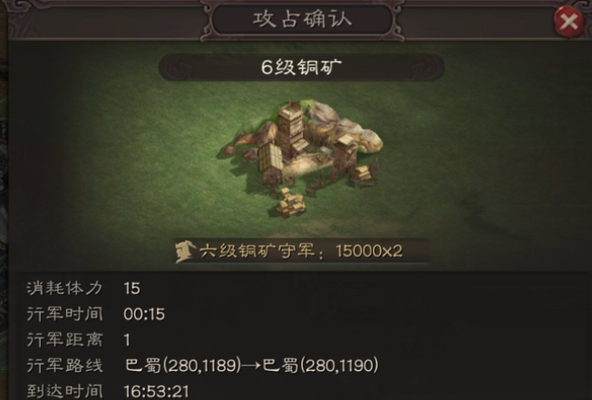
Task: Click the right swirl ornament on 6级铜矿 banner
Action: [424, 68]
